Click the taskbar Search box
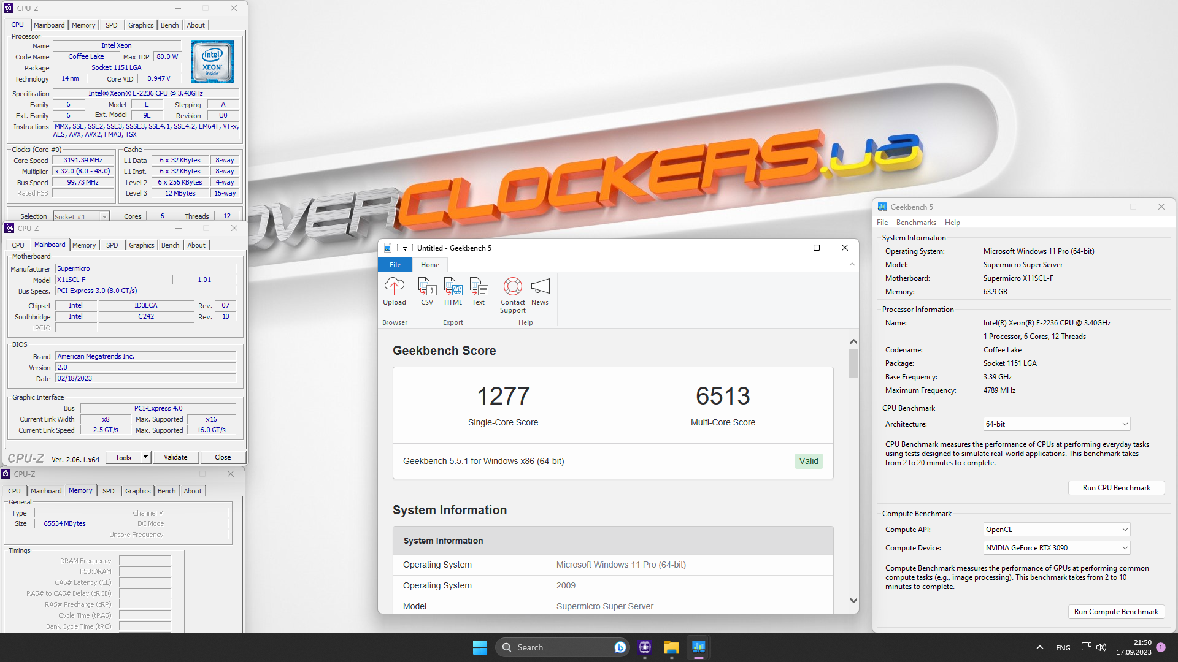The height and width of the screenshot is (662, 1178). pos(562,647)
